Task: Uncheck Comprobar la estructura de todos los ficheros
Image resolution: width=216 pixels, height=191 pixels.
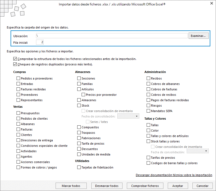Action: tap(15, 59)
